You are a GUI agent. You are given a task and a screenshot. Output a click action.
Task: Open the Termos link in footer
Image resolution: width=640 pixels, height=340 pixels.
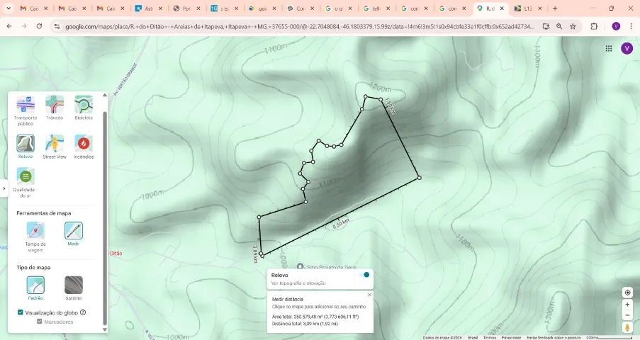tap(489, 338)
